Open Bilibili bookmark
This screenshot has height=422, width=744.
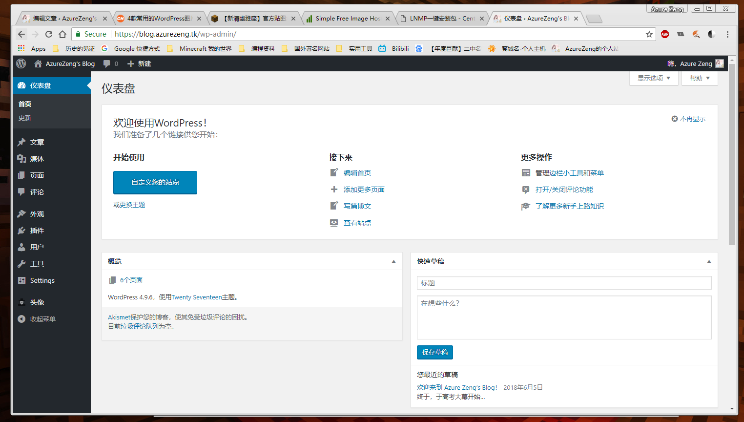tap(393, 48)
